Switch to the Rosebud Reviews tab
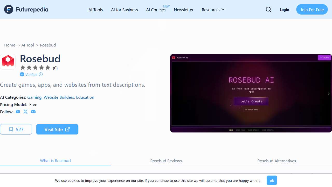This screenshot has height=187, width=332. click(x=166, y=161)
